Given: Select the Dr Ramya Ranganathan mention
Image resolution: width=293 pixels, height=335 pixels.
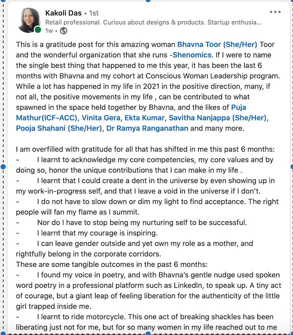Looking at the screenshot, I should pyautogui.click(x=147, y=128).
